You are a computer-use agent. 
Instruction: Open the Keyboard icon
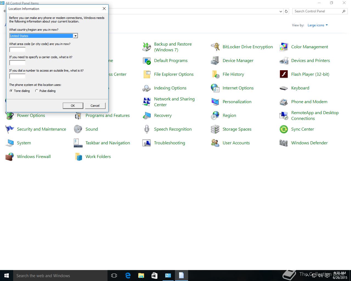pyautogui.click(x=284, y=88)
